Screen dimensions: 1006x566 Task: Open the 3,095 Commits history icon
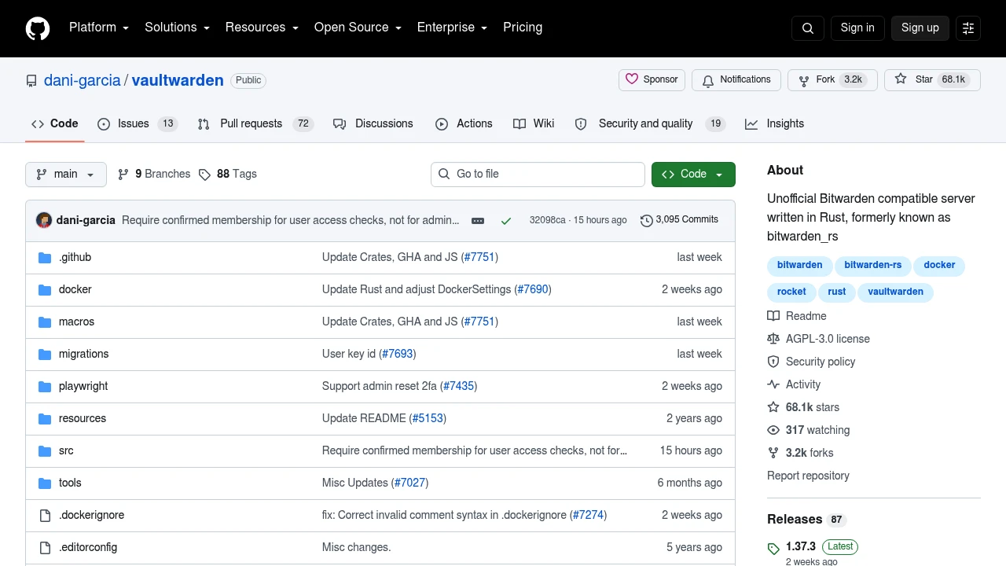coord(647,220)
